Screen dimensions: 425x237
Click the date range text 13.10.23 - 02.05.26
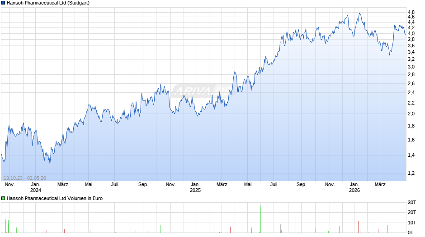tap(25, 178)
